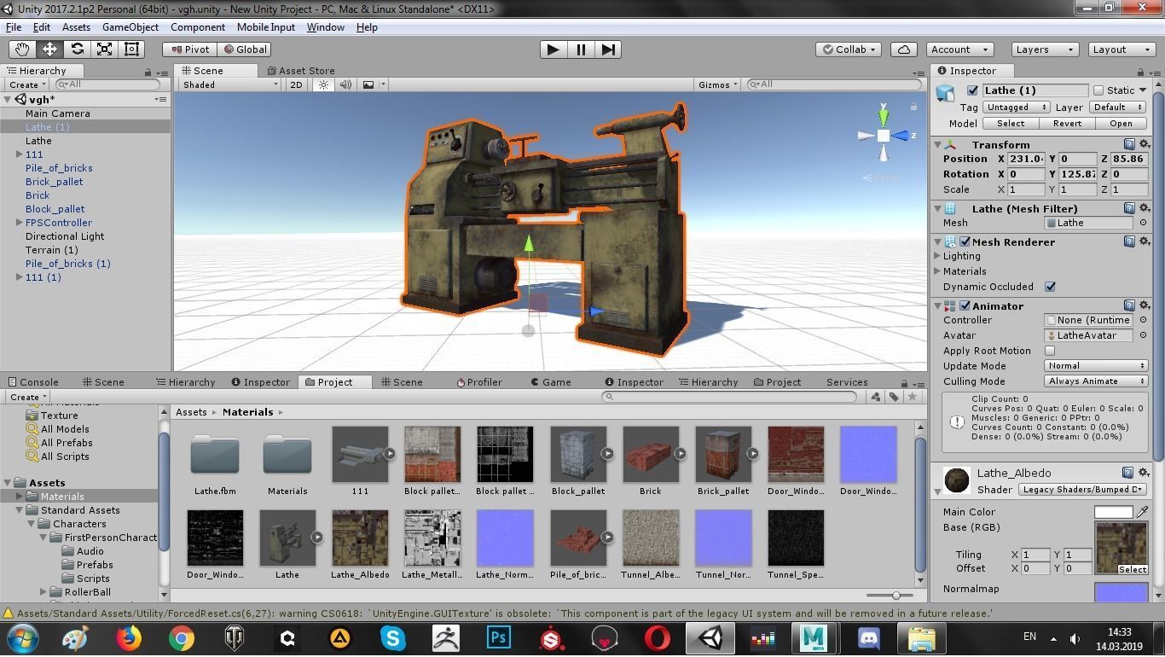Click search by label icon in Project
The width and height of the screenshot is (1165, 657).
tap(894, 397)
